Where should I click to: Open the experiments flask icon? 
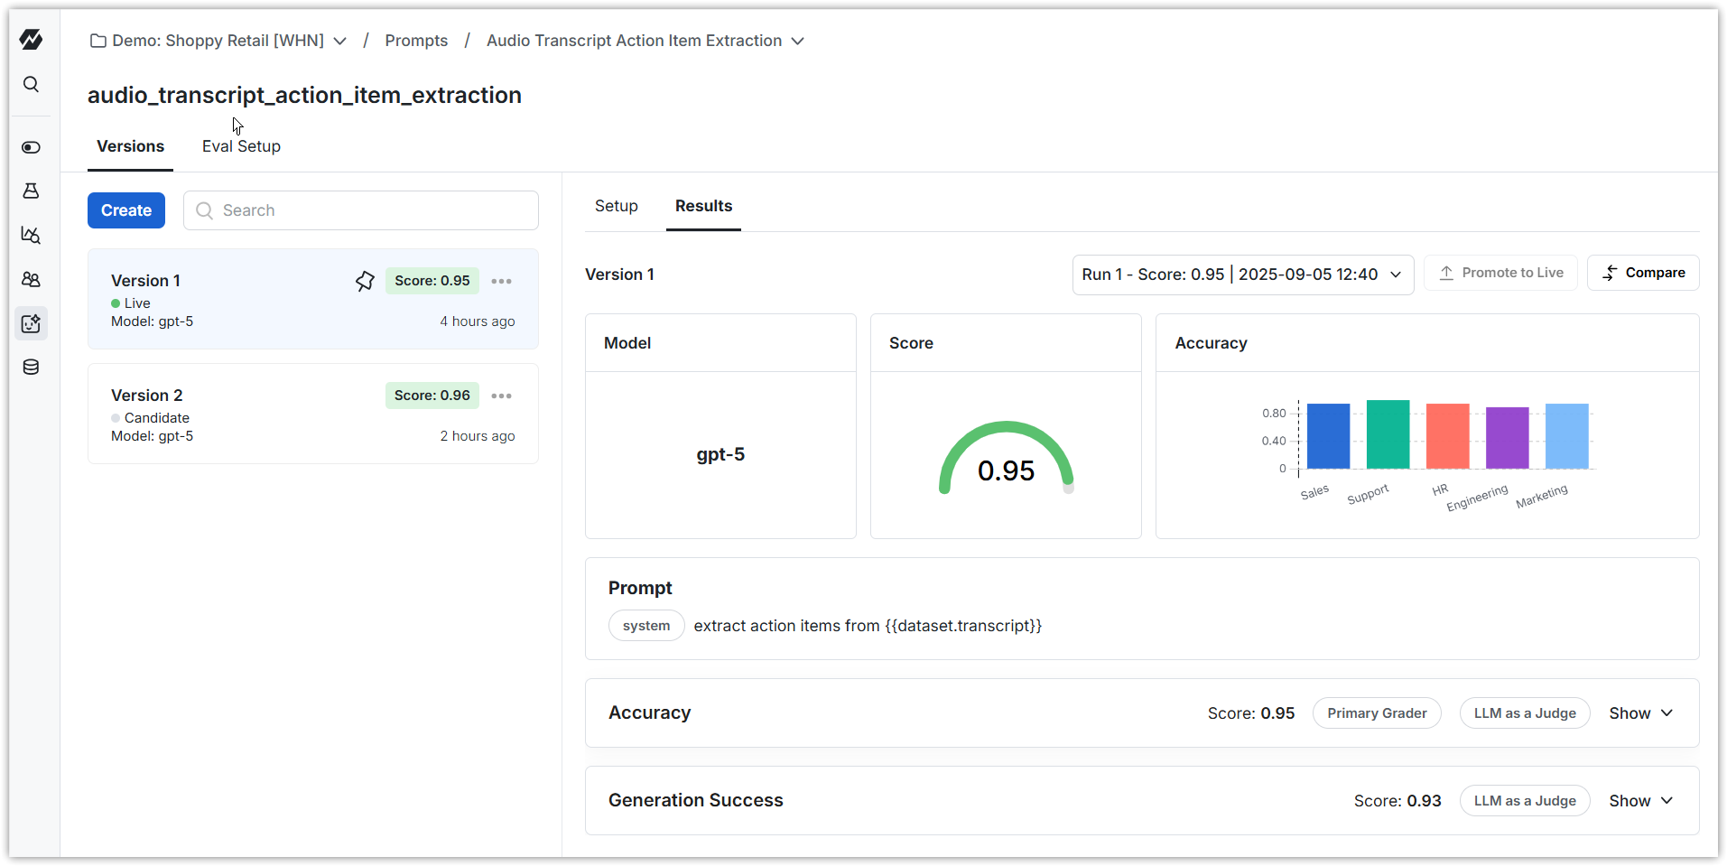[x=31, y=191]
